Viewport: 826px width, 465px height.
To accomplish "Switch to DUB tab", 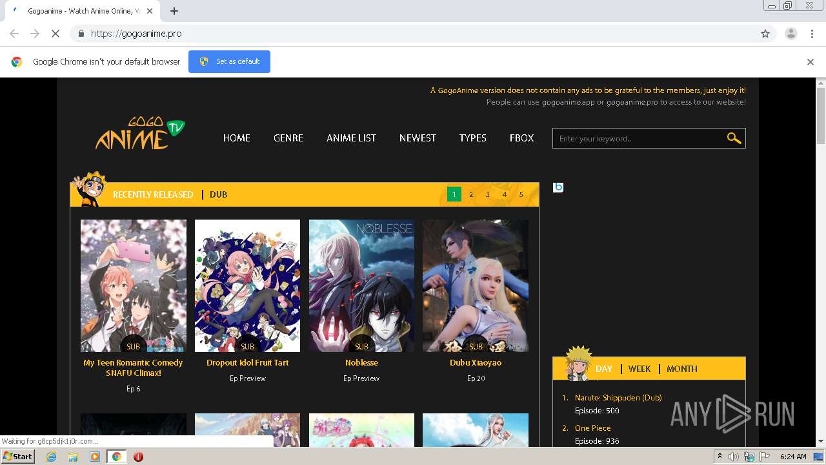I will pyautogui.click(x=218, y=194).
